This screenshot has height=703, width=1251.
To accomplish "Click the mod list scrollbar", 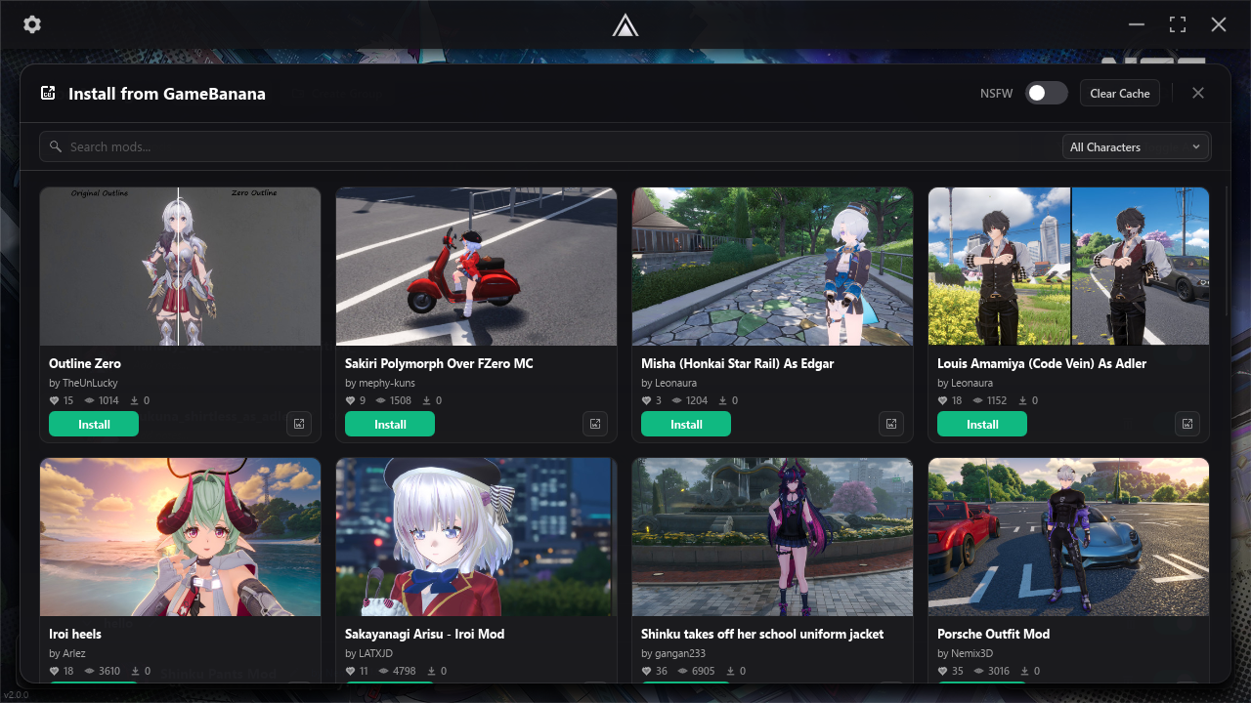I will 1228,251.
